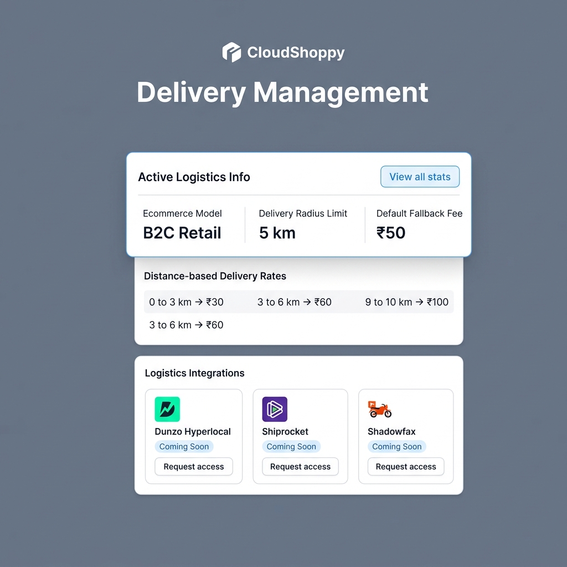
Task: Select the 9 to 10 km → ₹100 rate
Action: 407,302
